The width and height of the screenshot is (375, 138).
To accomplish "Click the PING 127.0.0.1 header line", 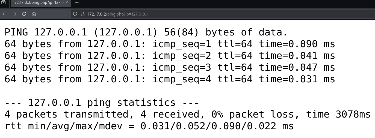I will click(x=146, y=32).
